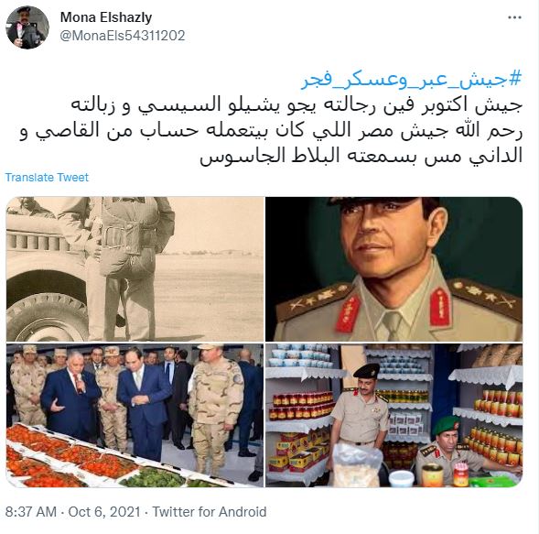
Task: Open the photo of officers selling jars
Action: point(393,415)
